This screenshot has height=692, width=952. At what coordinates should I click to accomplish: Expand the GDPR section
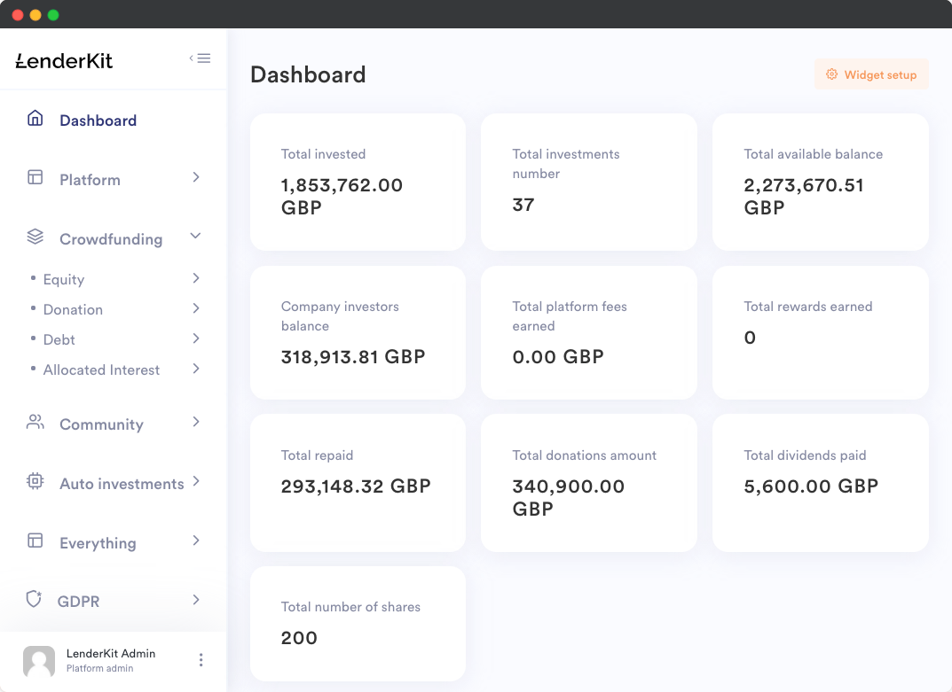[x=195, y=599]
